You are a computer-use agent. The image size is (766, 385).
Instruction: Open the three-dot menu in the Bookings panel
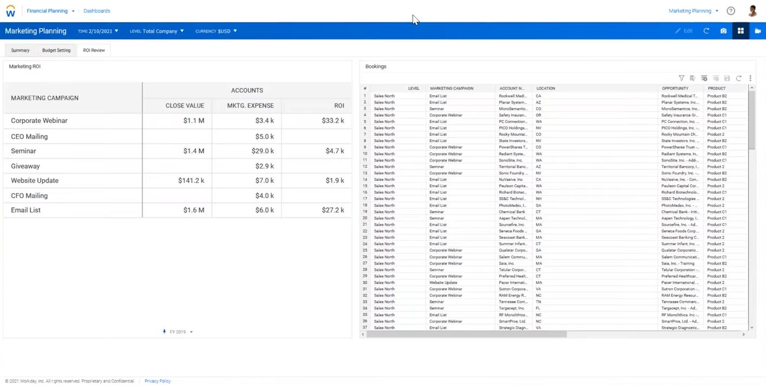pyautogui.click(x=750, y=78)
